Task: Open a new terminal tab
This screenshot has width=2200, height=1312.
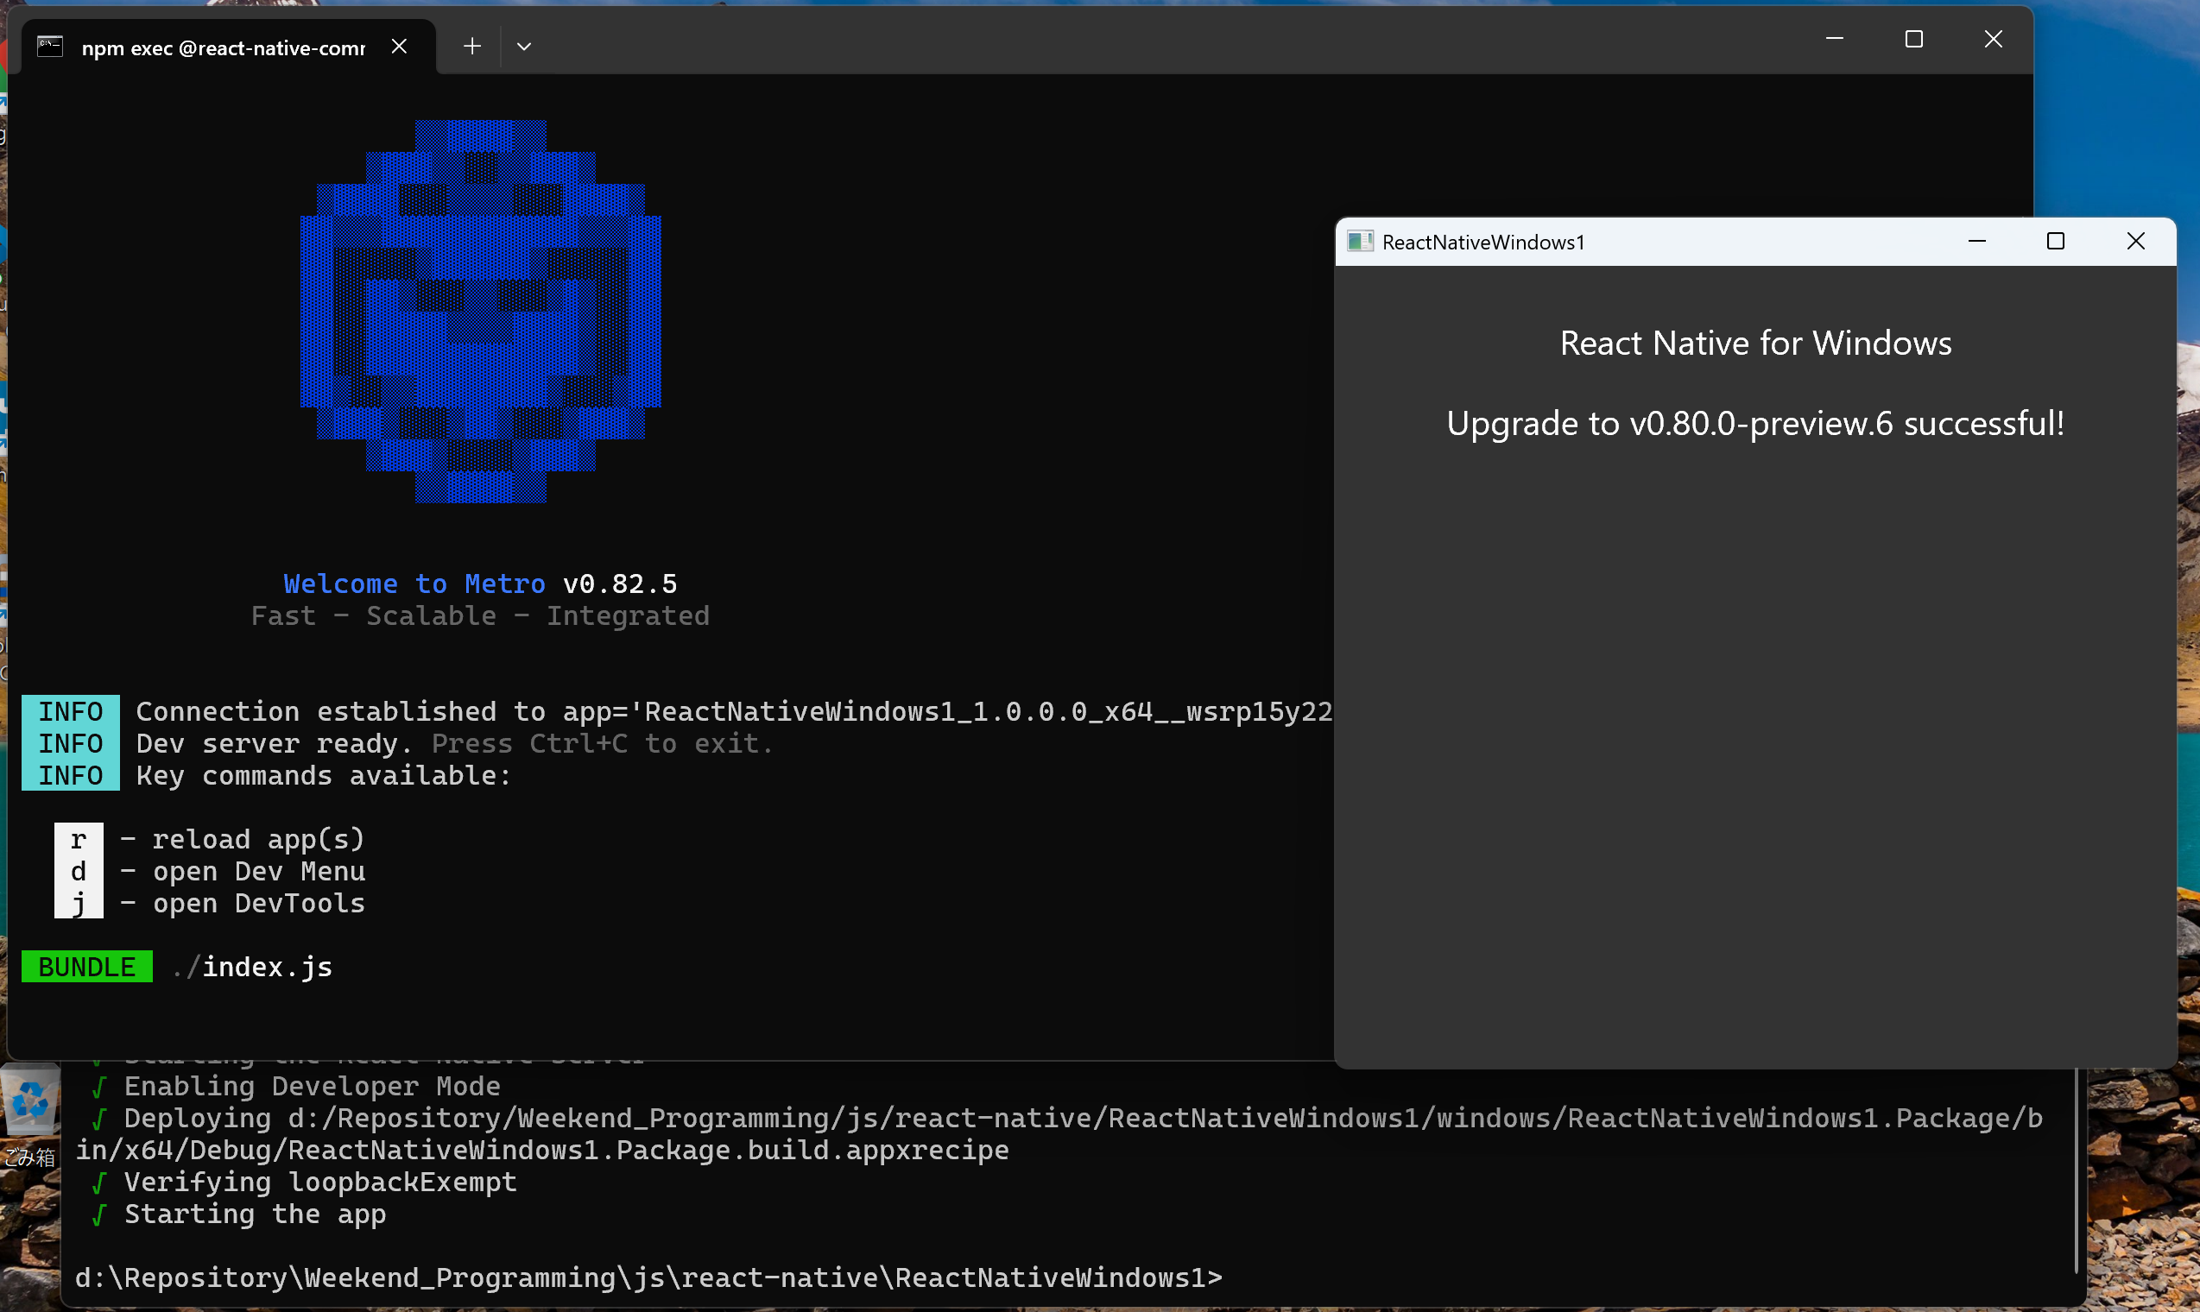Action: 472,46
